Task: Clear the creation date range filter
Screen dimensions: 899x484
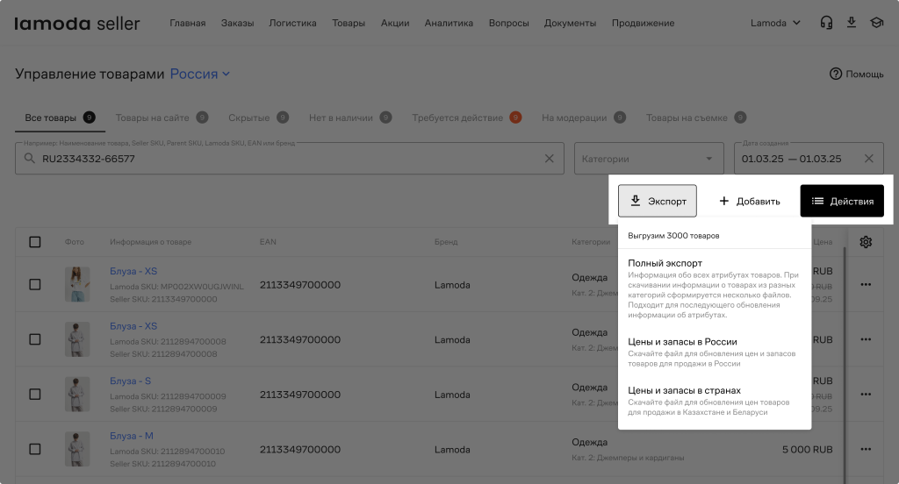Action: click(x=869, y=159)
